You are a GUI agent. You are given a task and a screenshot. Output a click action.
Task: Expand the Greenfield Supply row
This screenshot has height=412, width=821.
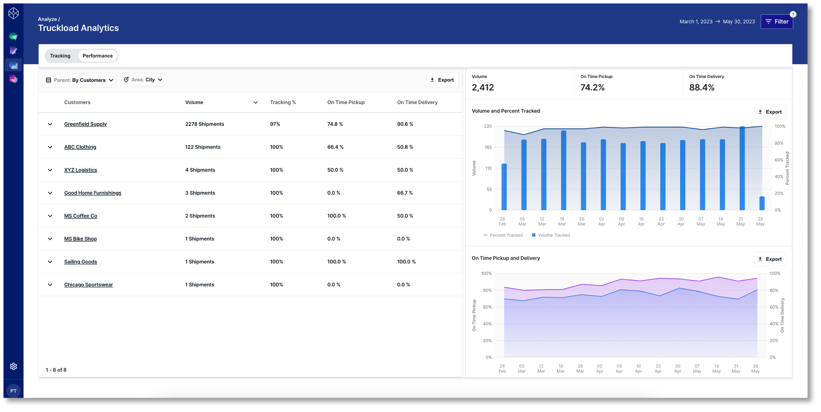[50, 124]
